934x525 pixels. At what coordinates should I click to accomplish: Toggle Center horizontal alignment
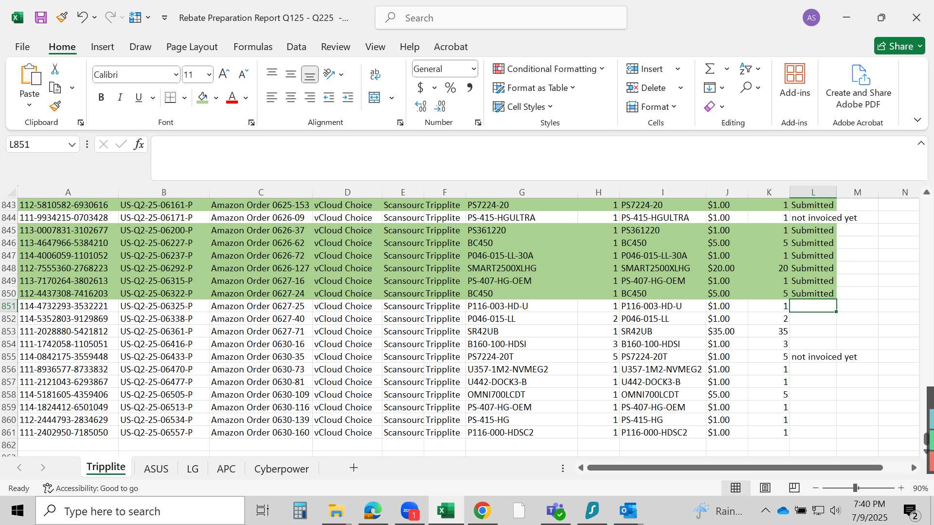click(291, 98)
